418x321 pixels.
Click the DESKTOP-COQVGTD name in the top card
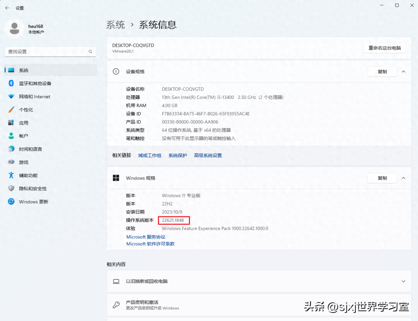pos(133,46)
